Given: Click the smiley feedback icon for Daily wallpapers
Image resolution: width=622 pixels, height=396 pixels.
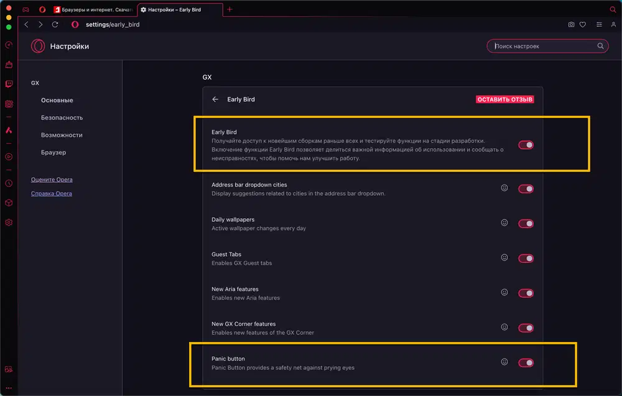Looking at the screenshot, I should (504, 223).
